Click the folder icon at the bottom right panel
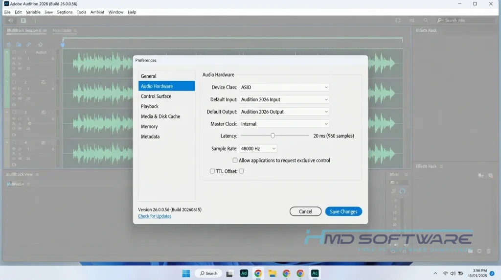Screen dimensions: 501x280 [470, 251]
